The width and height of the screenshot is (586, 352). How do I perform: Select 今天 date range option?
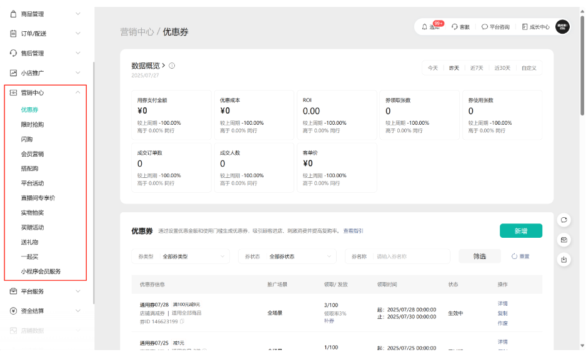pos(432,68)
